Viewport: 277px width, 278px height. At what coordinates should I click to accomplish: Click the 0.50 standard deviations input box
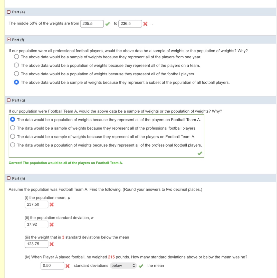[52, 266]
